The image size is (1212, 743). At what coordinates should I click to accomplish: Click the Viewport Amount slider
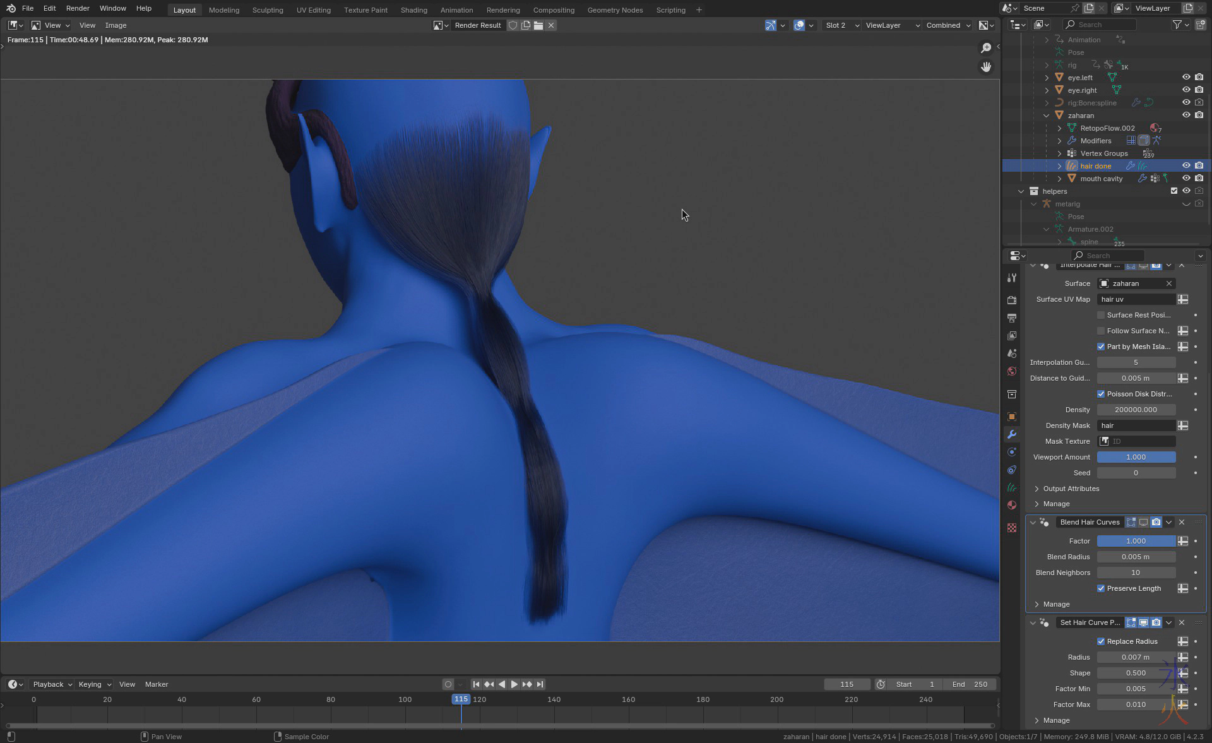coord(1136,457)
